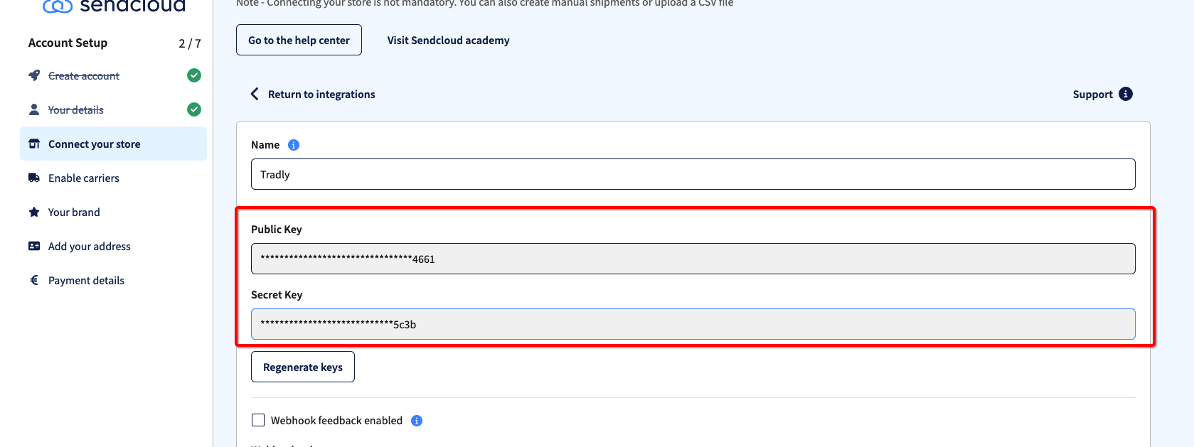
Task: Open the Visit Sendcloud academy link
Action: pyautogui.click(x=448, y=41)
